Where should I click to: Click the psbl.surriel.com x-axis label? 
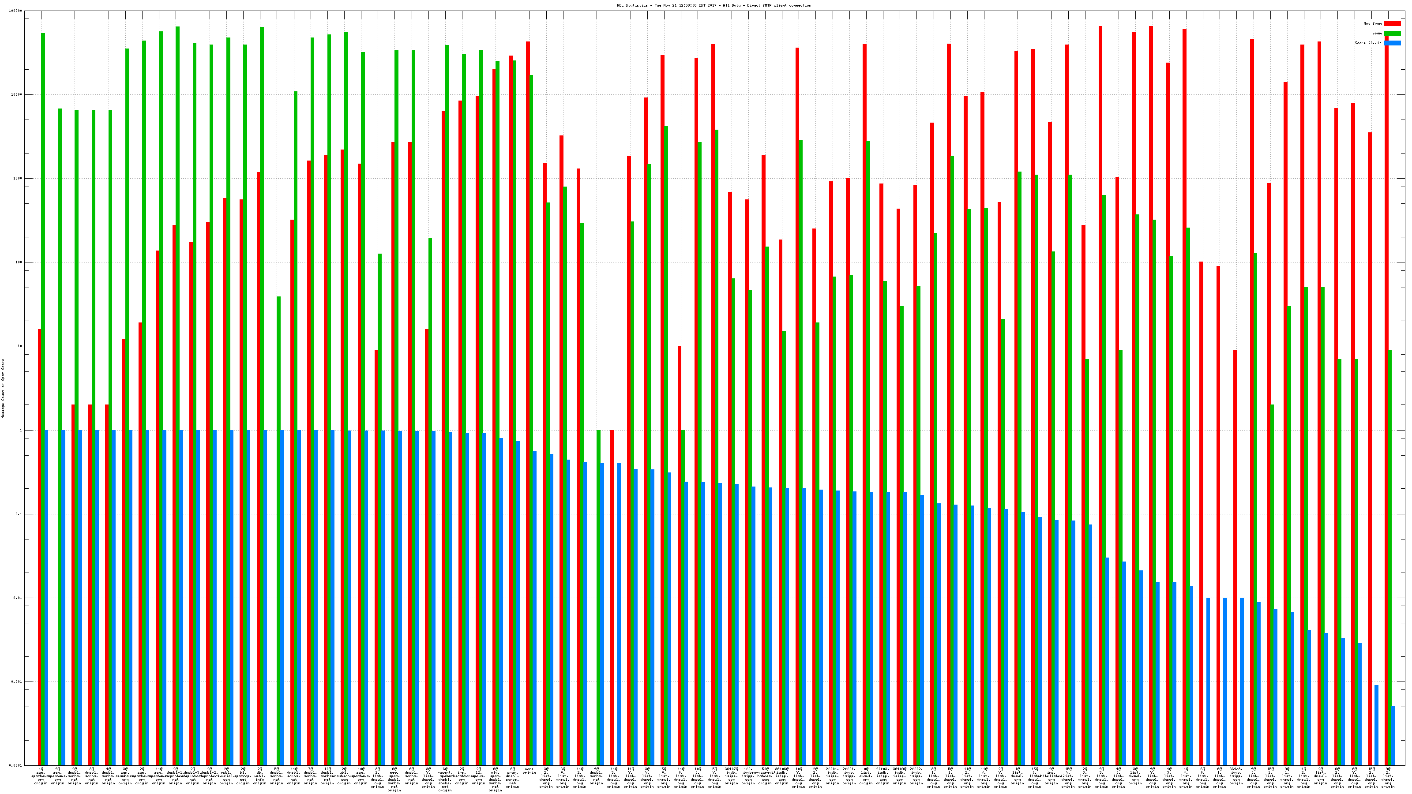(226, 776)
